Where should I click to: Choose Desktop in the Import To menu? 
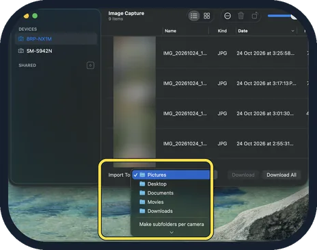171,184
